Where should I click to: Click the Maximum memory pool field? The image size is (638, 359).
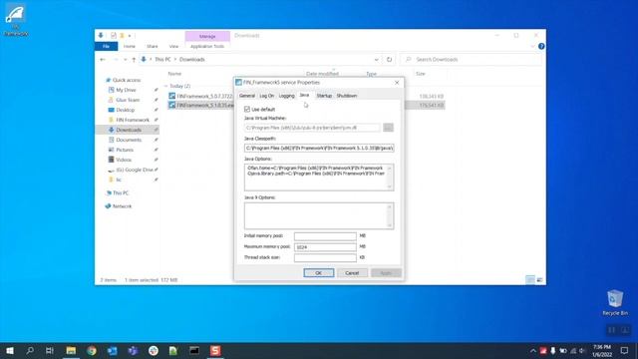[325, 246]
